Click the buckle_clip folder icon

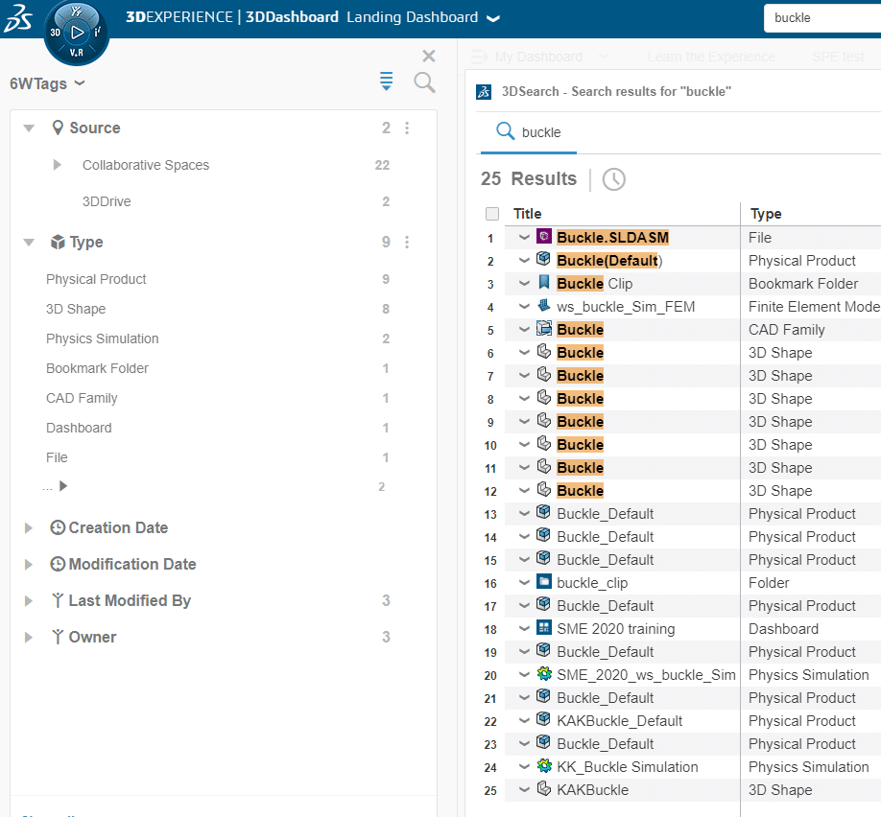click(x=543, y=582)
